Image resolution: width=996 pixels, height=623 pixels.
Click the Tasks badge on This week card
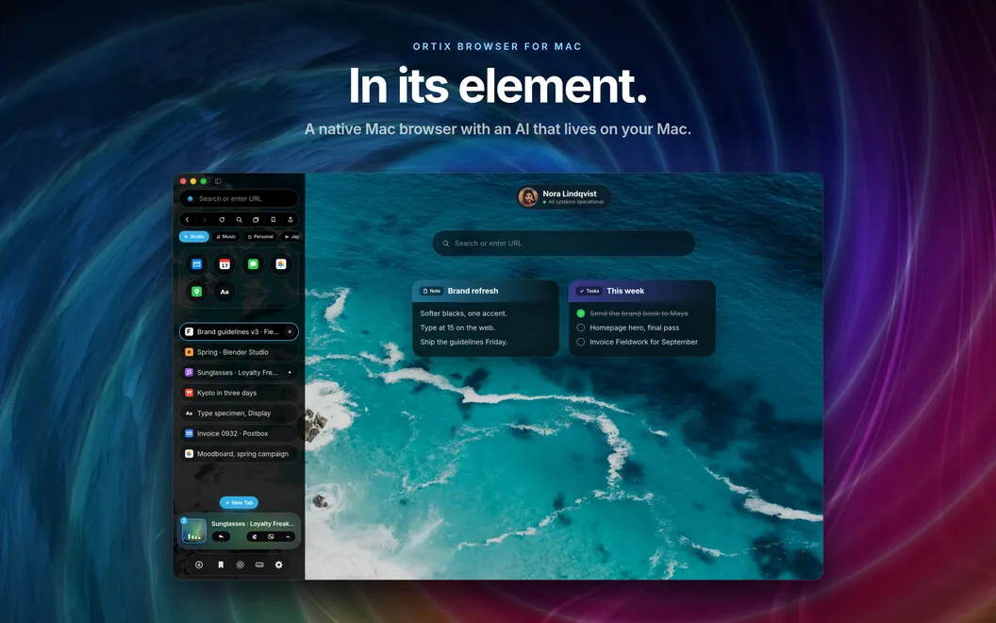pos(589,291)
